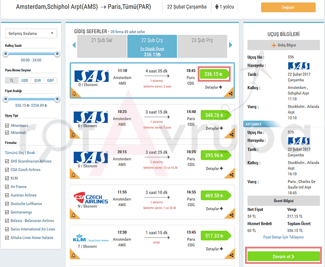Click bell alert icon on 348.28 SAS flight
The width and height of the screenshot is (325, 267).
click(74, 135)
